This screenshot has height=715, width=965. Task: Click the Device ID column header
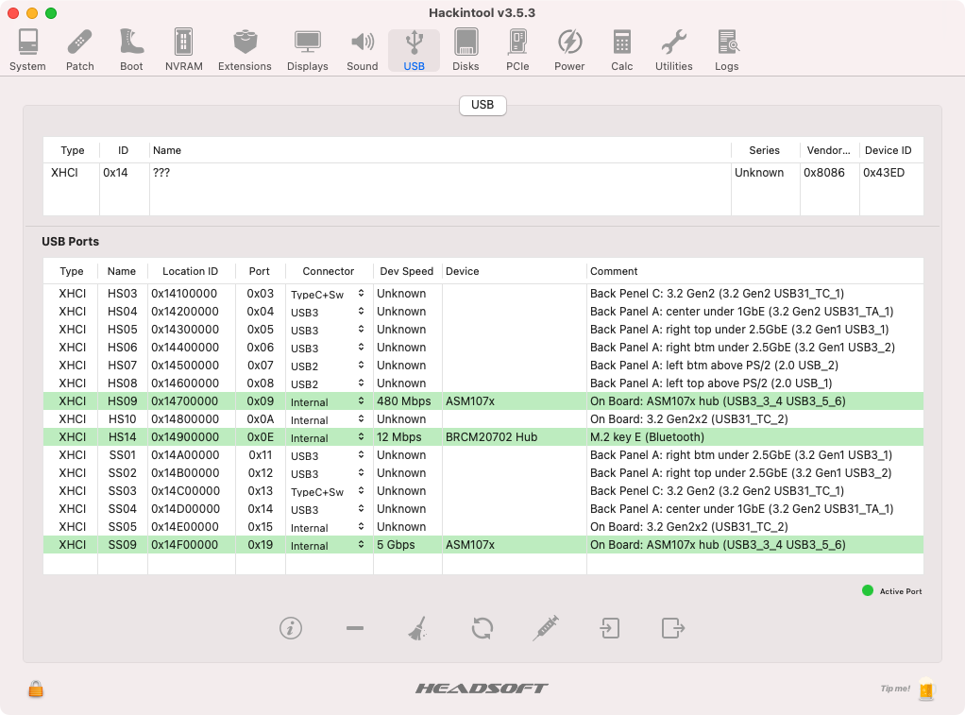point(889,150)
